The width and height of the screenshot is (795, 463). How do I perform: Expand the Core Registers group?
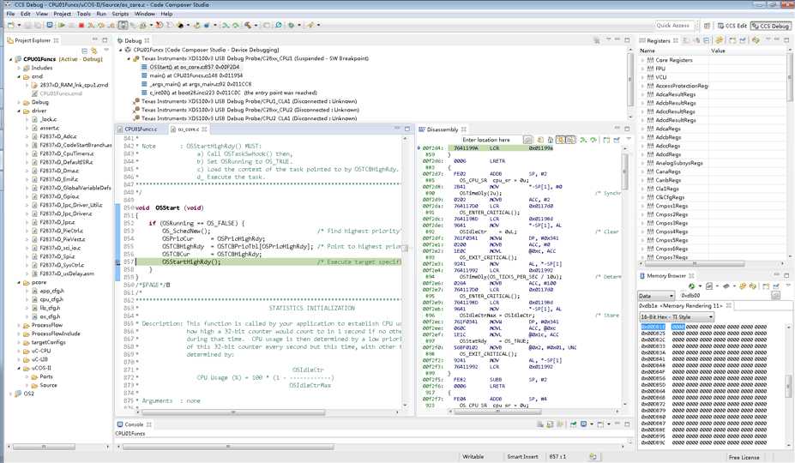pos(642,60)
